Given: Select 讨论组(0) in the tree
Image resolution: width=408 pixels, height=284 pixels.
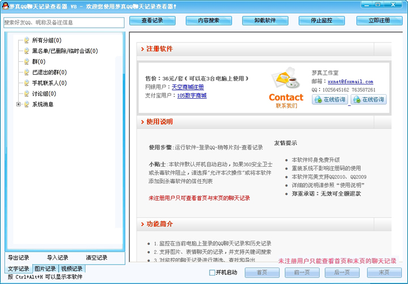Looking at the screenshot, I should [44, 94].
